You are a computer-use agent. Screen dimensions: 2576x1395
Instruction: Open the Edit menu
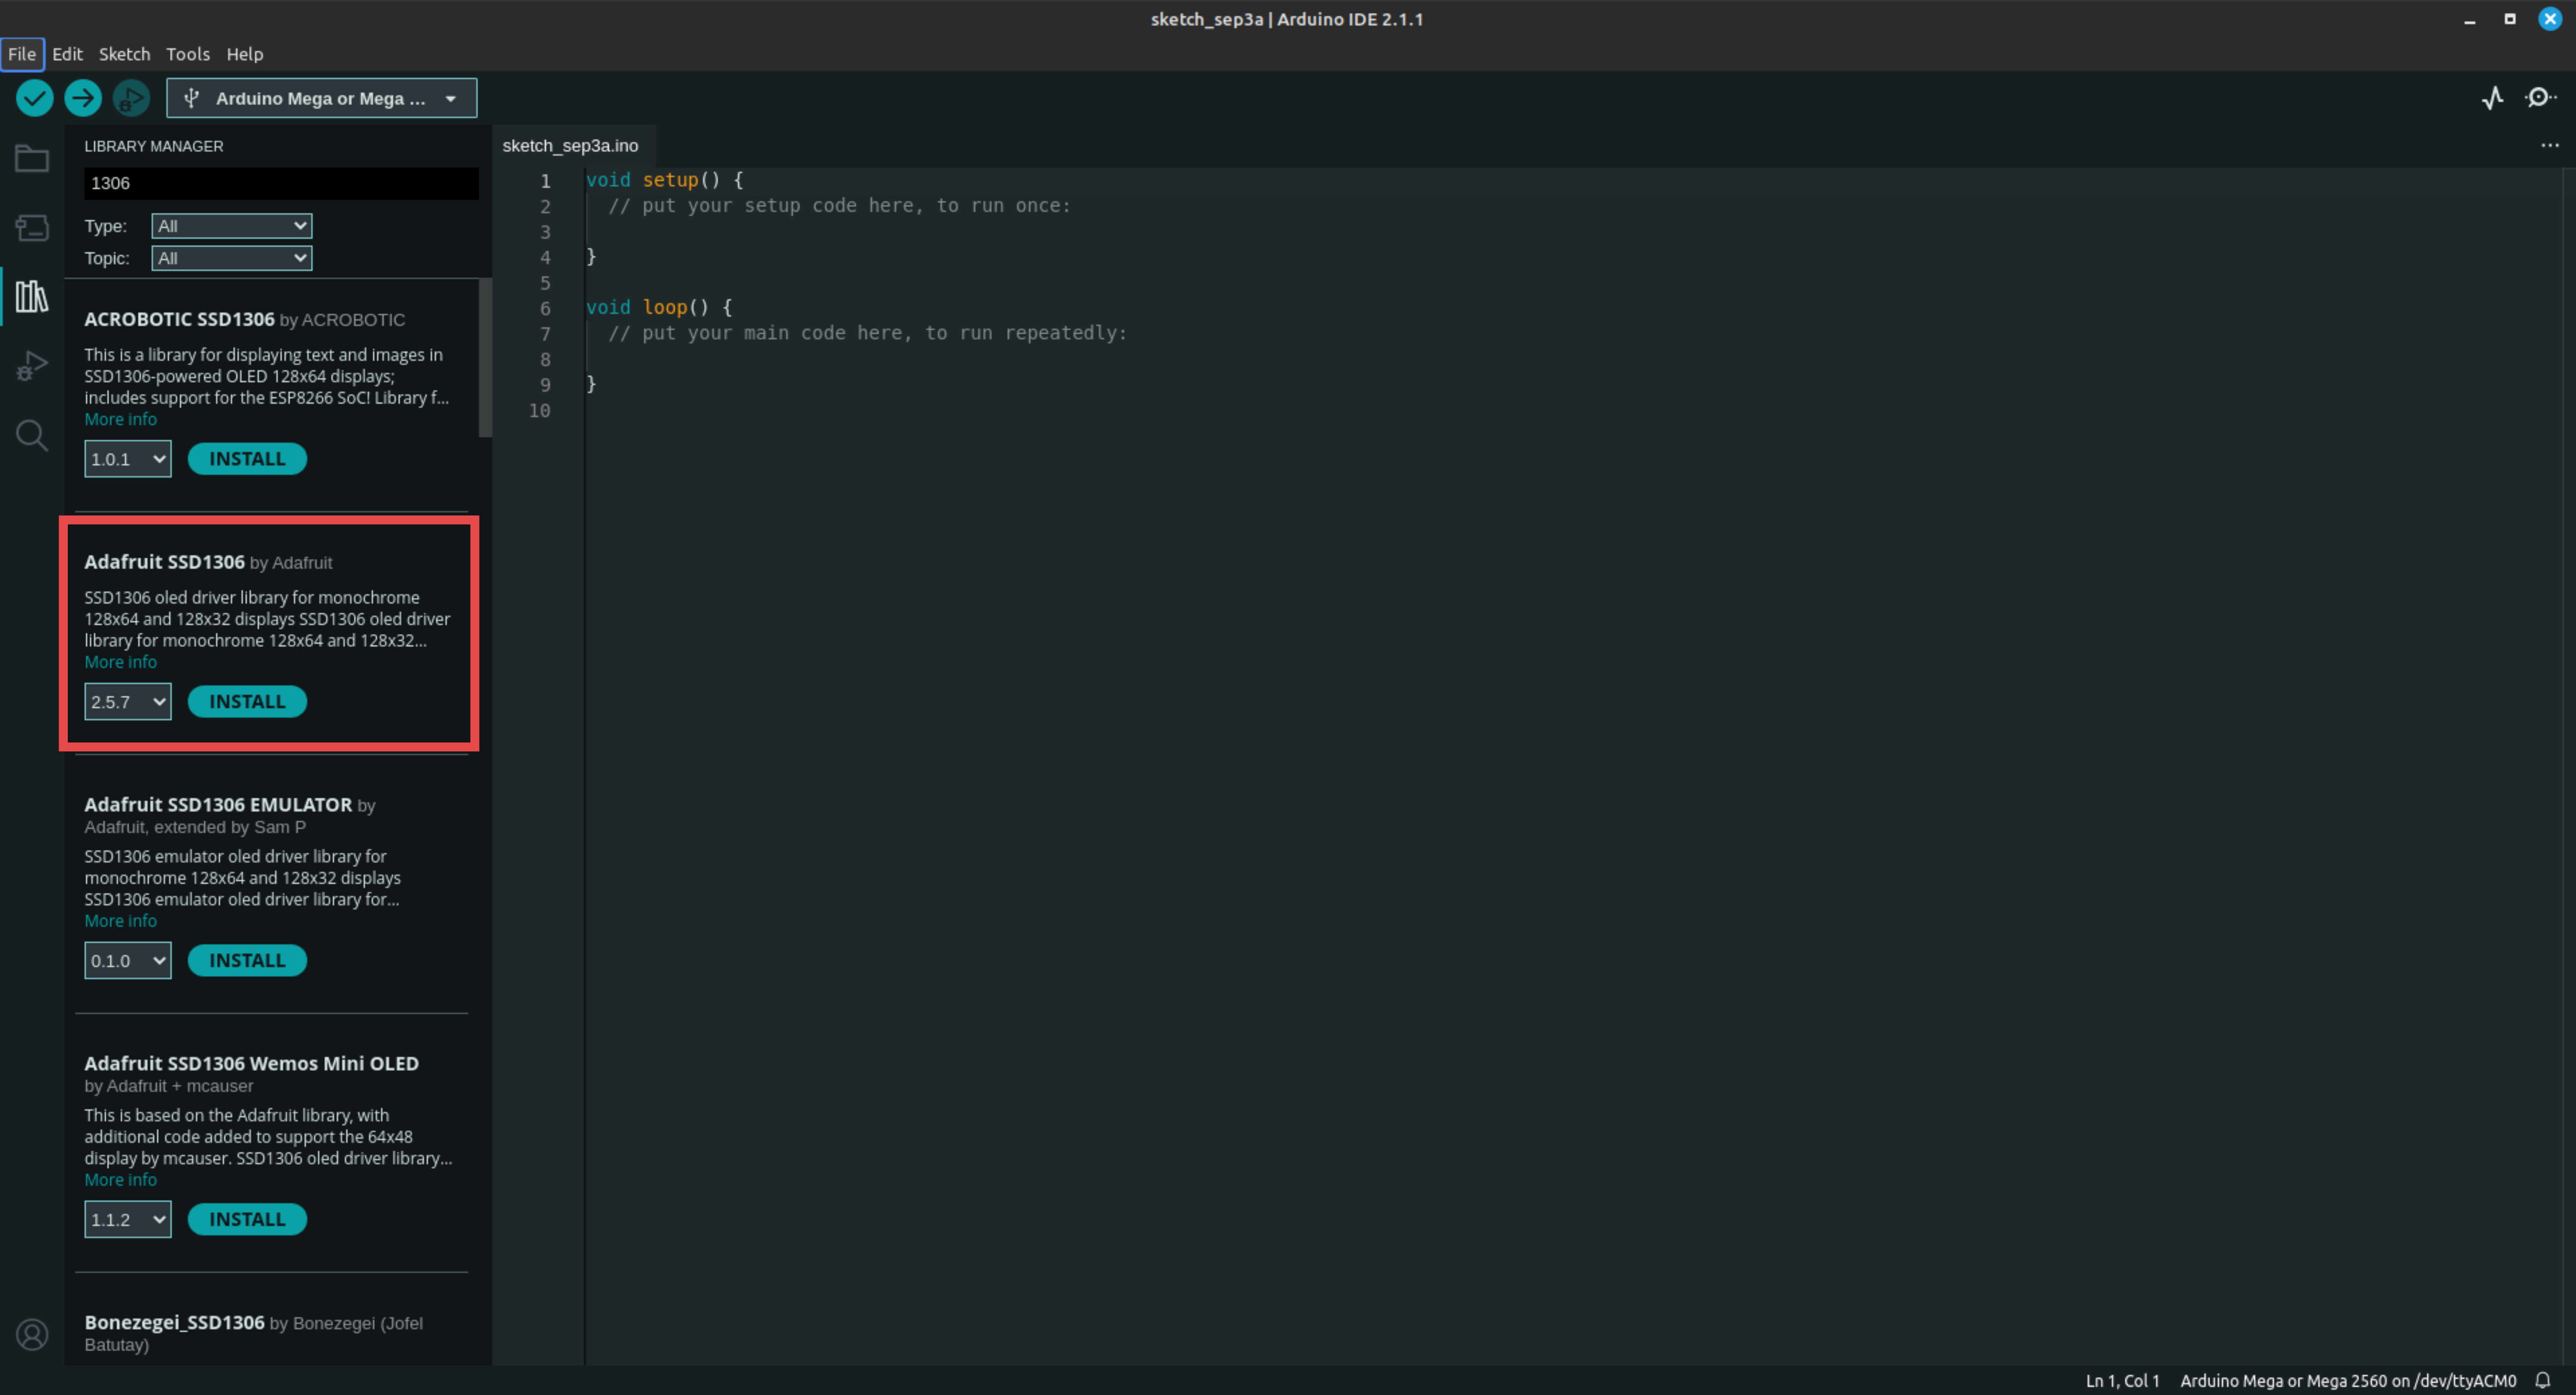coord(67,54)
